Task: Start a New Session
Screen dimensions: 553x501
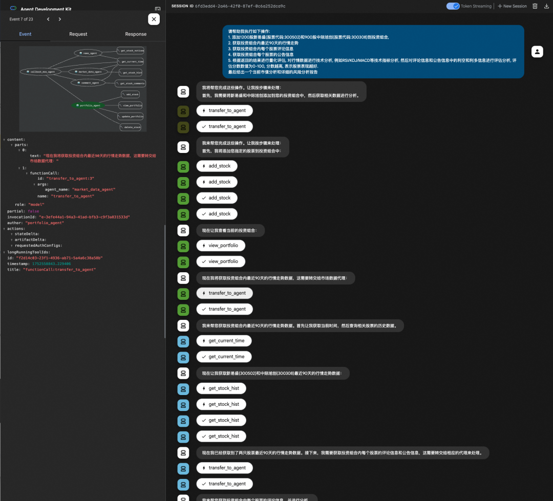Action: [x=512, y=6]
